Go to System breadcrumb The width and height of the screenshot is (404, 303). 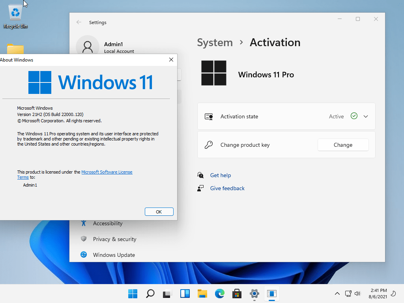tap(215, 43)
